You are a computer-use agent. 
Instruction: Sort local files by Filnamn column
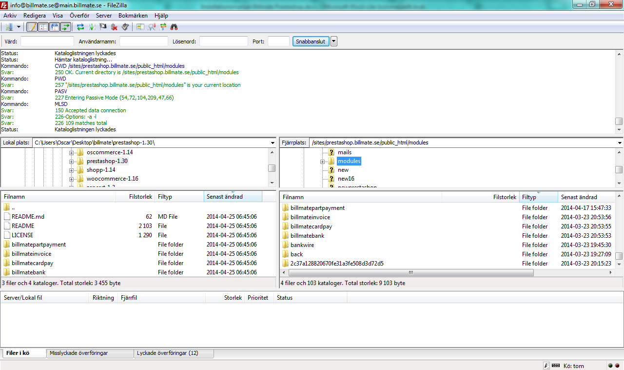58,197
